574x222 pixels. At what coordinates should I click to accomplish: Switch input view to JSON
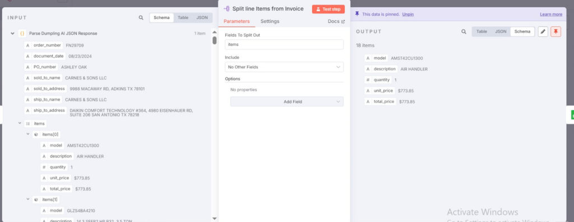pyautogui.click(x=202, y=17)
